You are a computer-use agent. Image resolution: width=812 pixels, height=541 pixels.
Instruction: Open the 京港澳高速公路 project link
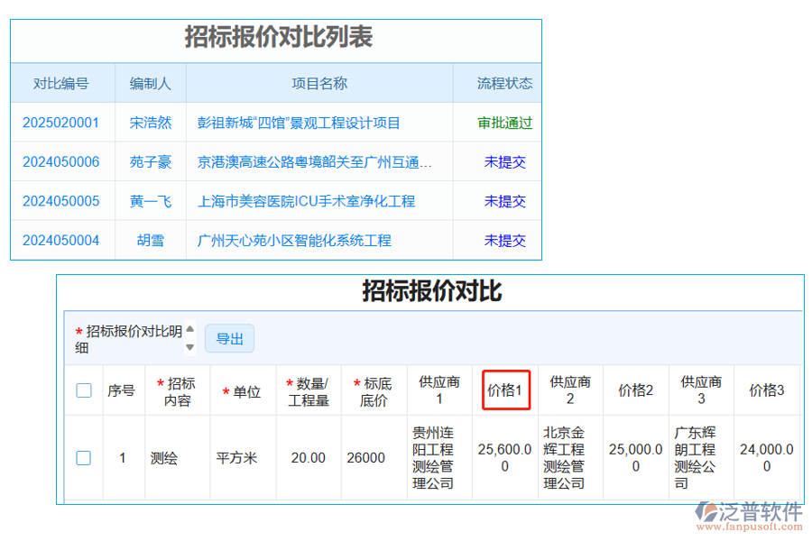click(x=318, y=161)
